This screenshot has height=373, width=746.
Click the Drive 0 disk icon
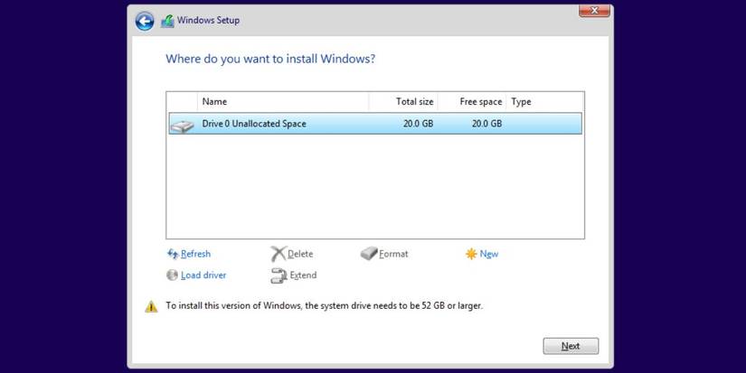click(x=182, y=125)
